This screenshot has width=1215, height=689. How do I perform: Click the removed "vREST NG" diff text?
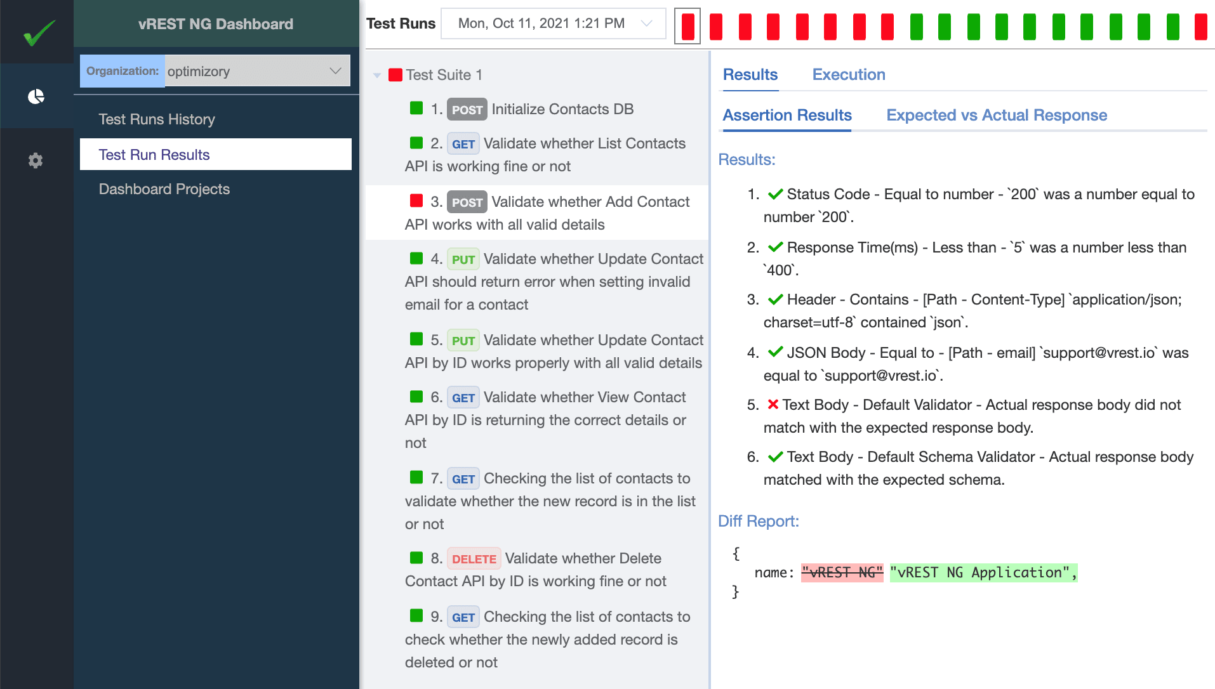842,573
